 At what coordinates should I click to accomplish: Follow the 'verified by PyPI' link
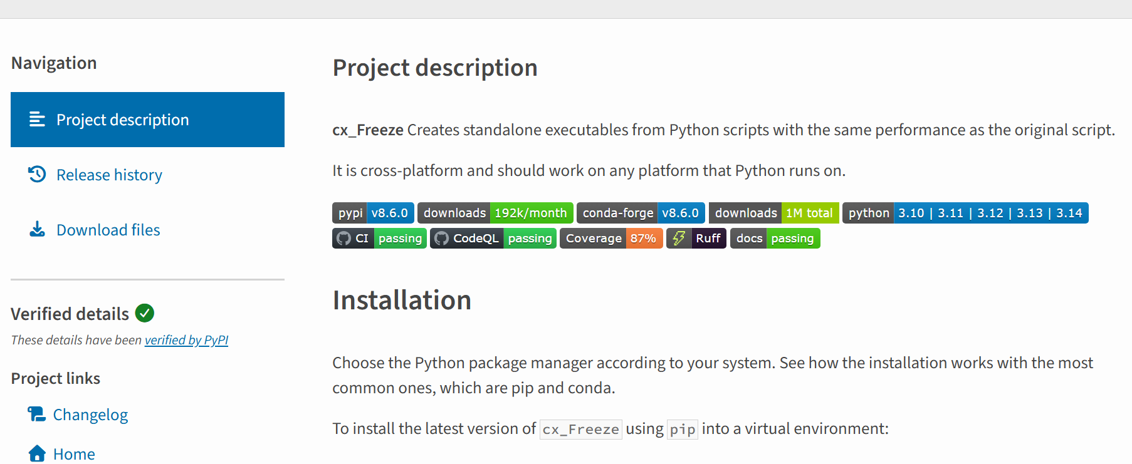tap(186, 340)
